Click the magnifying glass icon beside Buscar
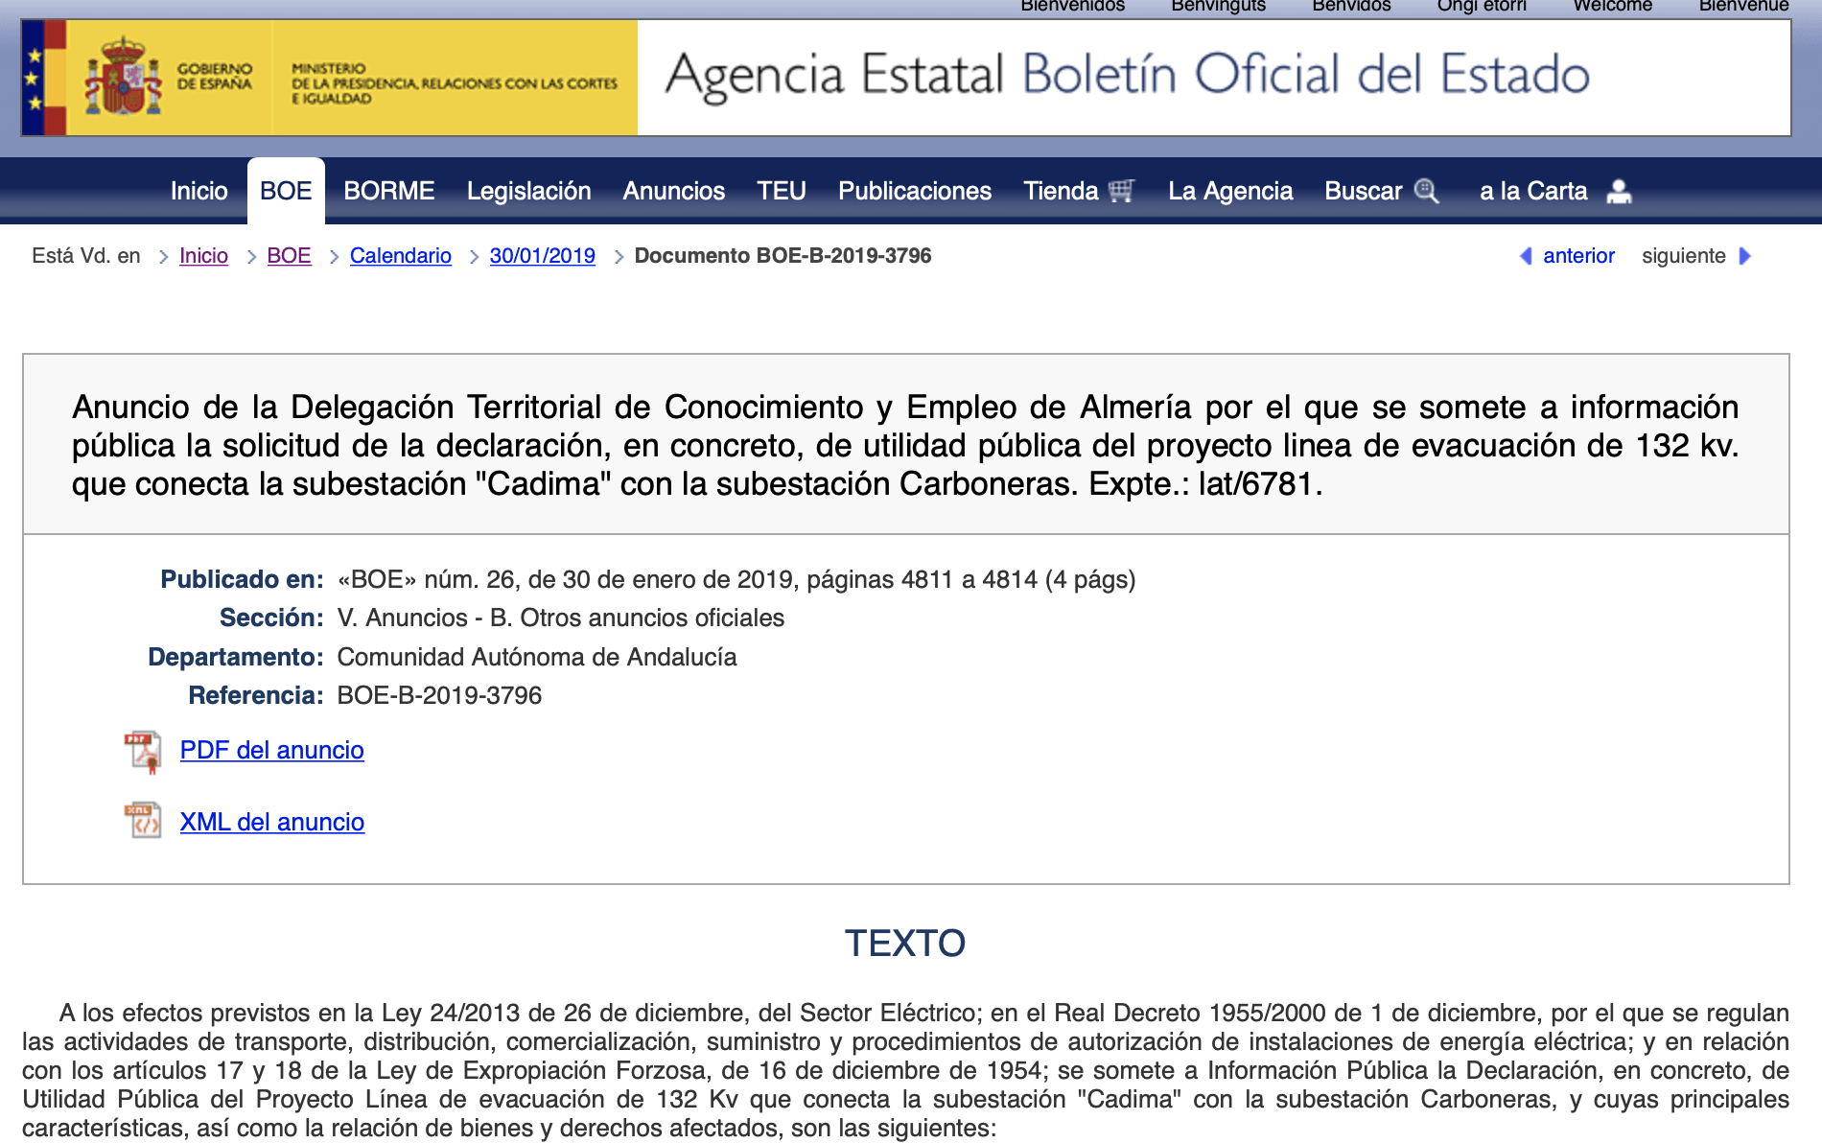Screen dimensions: 1822x1143 point(1427,191)
